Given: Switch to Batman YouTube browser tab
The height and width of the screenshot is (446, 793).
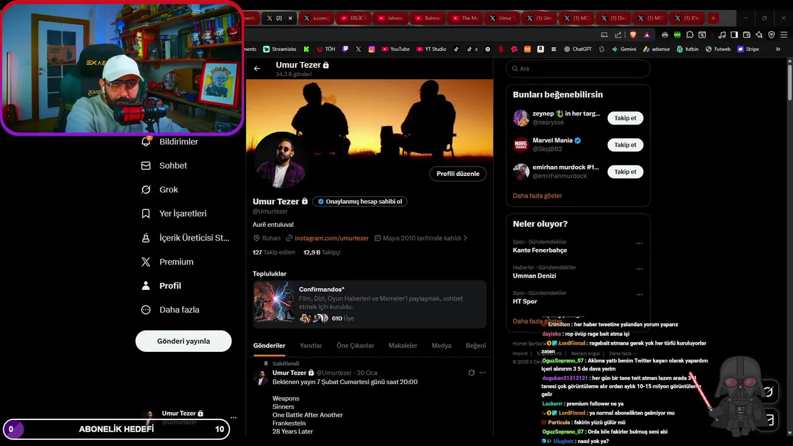Looking at the screenshot, I should [x=428, y=18].
